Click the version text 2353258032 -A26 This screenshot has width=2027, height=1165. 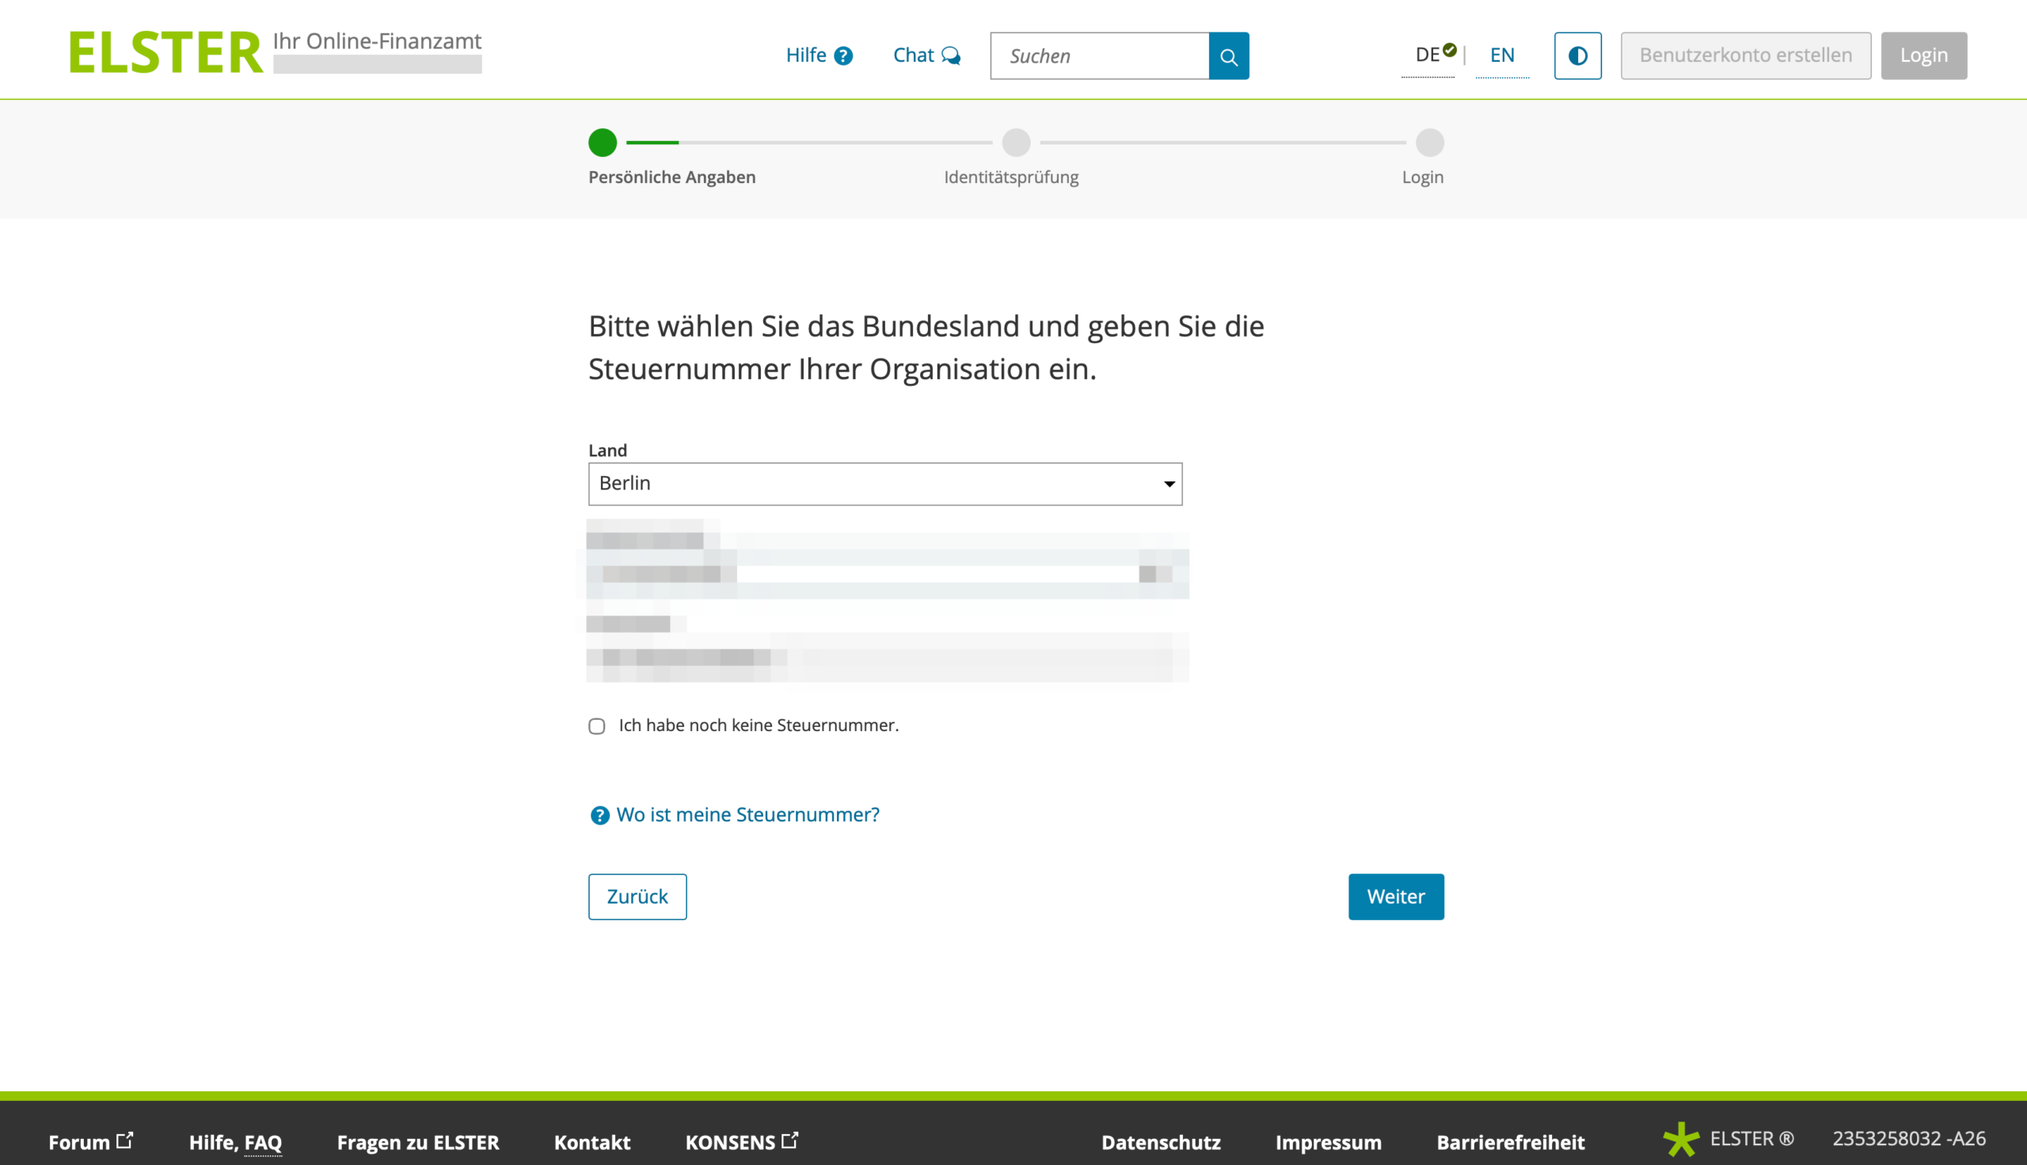coord(1908,1138)
